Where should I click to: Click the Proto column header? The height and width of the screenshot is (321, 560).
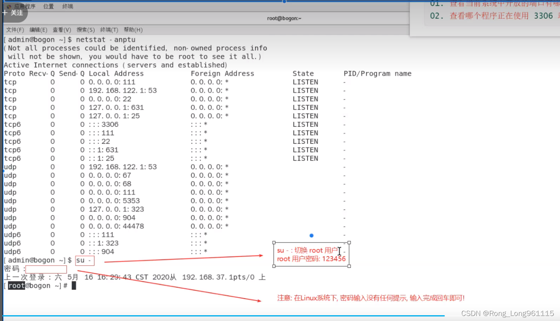tap(14, 73)
